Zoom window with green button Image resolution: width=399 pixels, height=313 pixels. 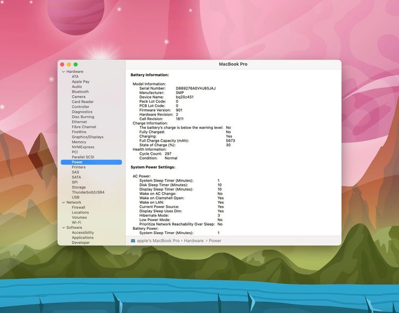pos(76,64)
